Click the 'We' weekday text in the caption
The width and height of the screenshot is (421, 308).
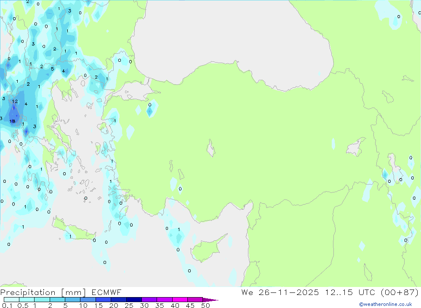click(x=247, y=292)
